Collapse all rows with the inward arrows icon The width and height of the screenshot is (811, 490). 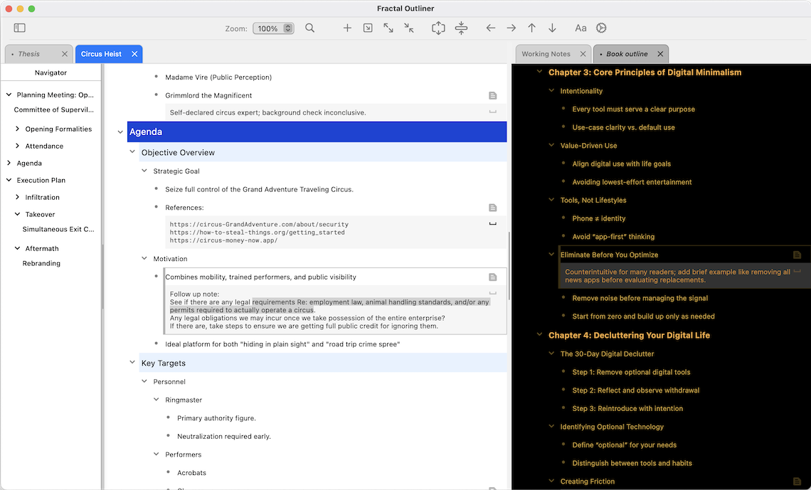[408, 28]
